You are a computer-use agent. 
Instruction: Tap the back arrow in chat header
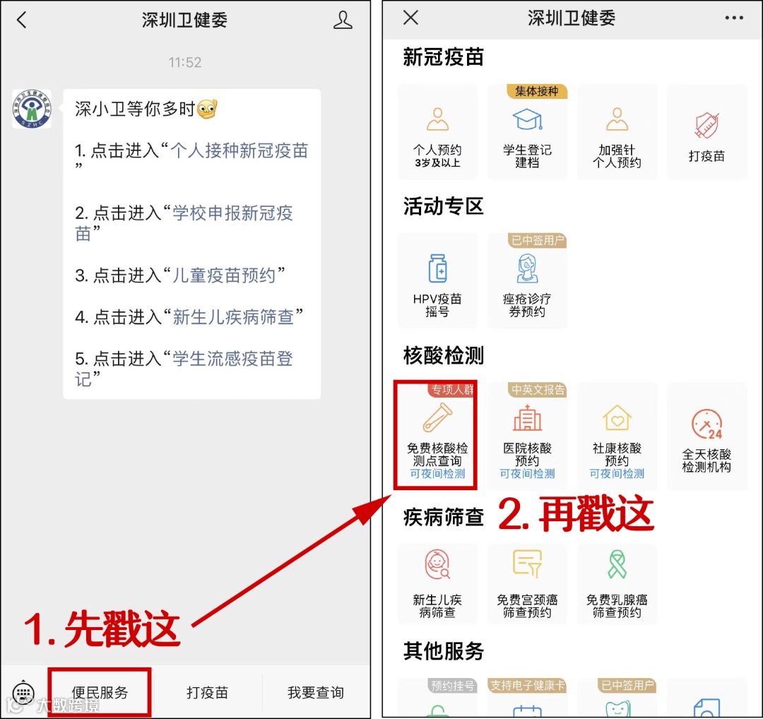21,20
